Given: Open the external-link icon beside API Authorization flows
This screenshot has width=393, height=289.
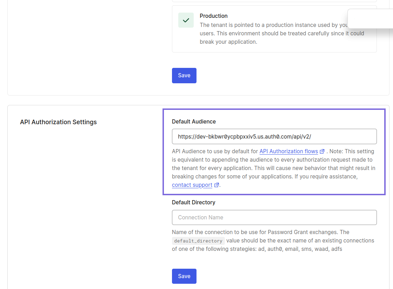Looking at the screenshot, I should 322,151.
